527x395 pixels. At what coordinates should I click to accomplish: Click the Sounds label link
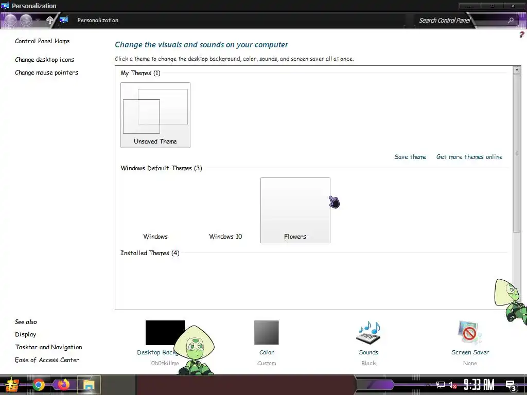click(368, 352)
